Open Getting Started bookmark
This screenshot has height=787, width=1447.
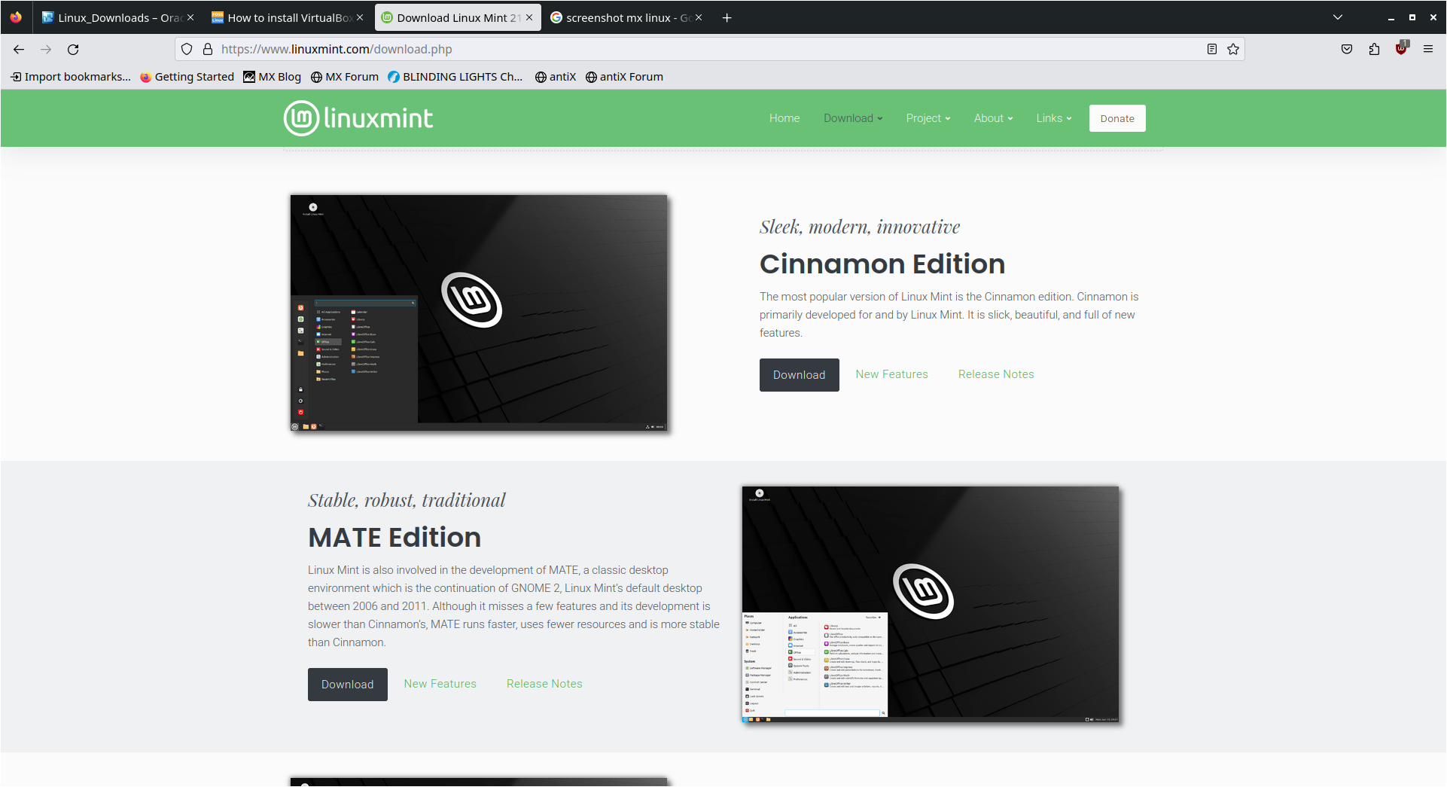(x=187, y=77)
